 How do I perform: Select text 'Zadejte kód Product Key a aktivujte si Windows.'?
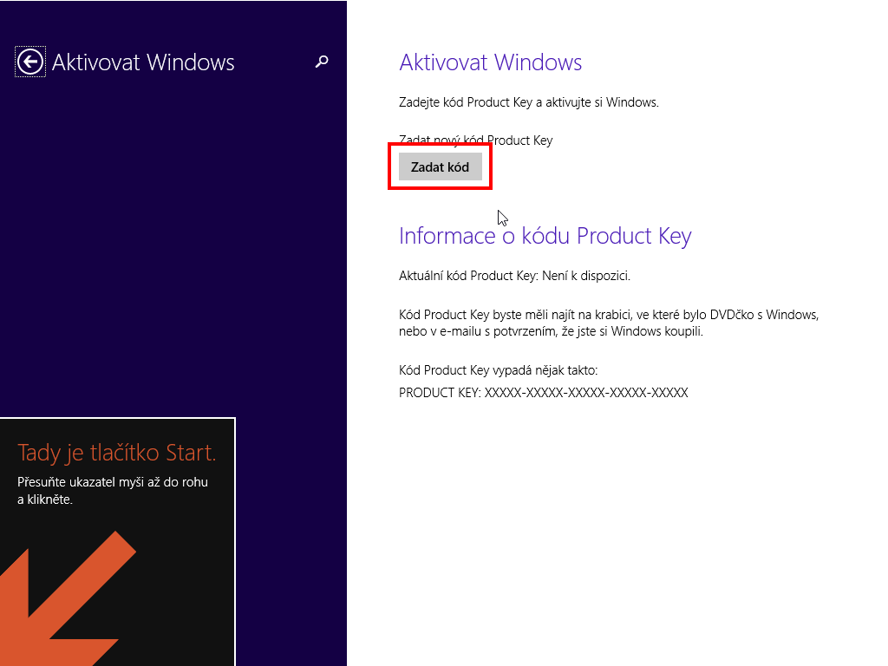529,102
